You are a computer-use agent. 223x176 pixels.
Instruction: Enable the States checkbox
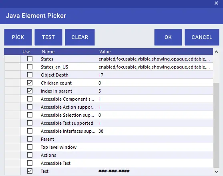30,59
